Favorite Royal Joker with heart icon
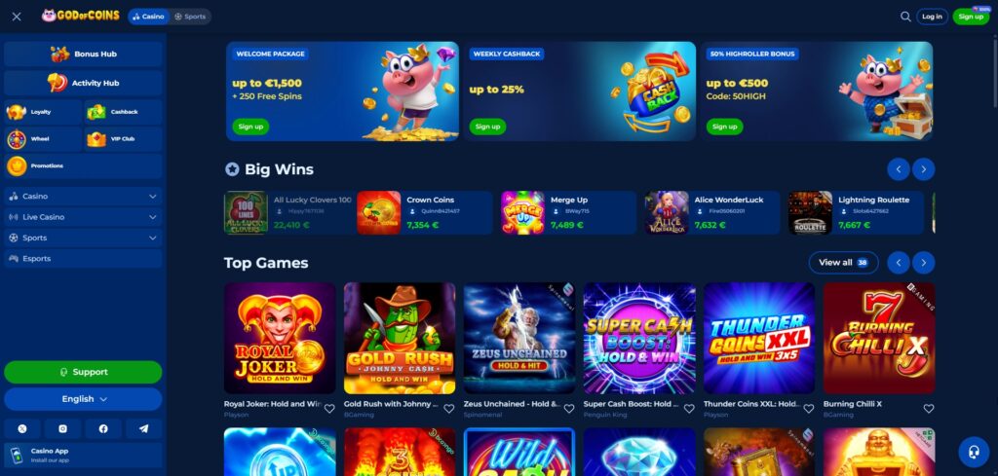The width and height of the screenshot is (998, 476). pyautogui.click(x=329, y=409)
